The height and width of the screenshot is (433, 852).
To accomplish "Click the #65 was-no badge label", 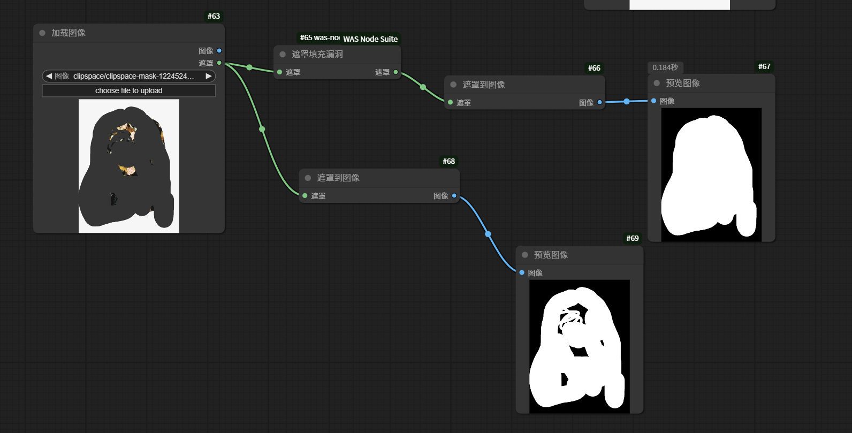I will (x=319, y=38).
